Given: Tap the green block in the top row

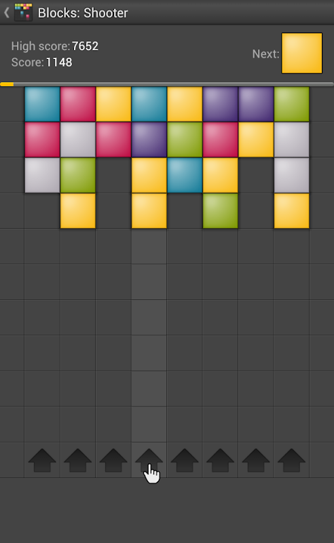Looking at the screenshot, I should click(x=292, y=104).
